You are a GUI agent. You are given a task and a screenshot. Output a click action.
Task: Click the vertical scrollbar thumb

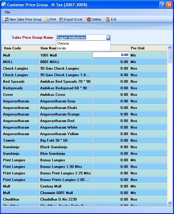(x=170, y=57)
